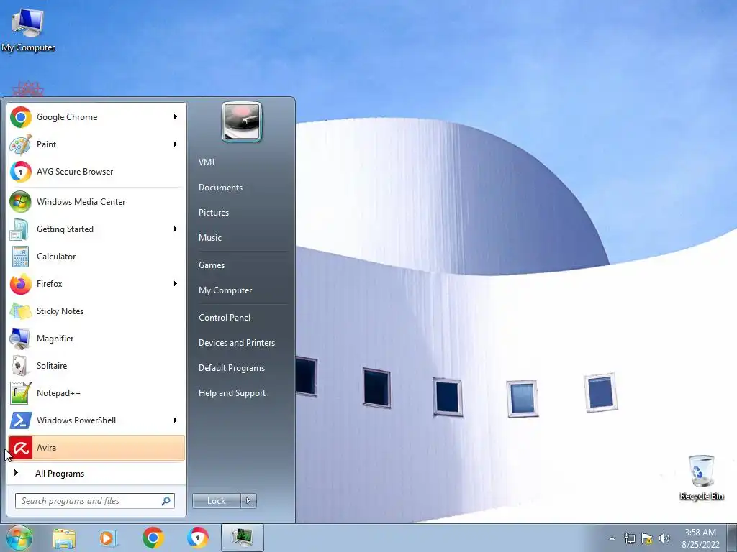Open Default Programs
This screenshot has height=552, width=737.
click(231, 368)
